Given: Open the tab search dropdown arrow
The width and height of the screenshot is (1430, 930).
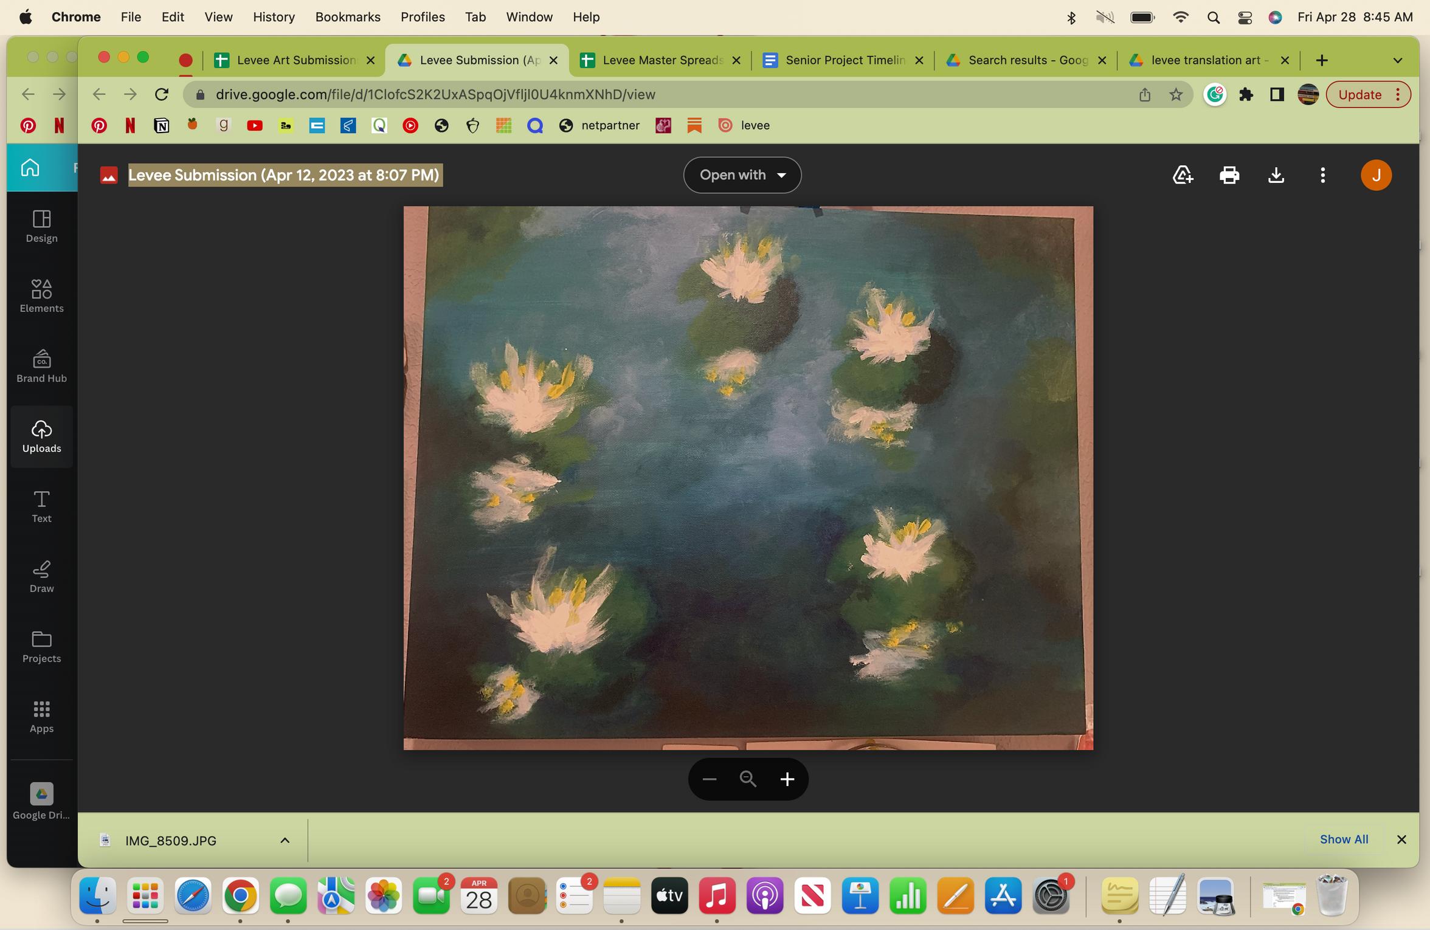Looking at the screenshot, I should coord(1397,60).
